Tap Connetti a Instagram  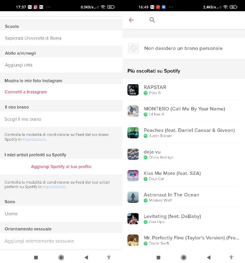[26, 92]
